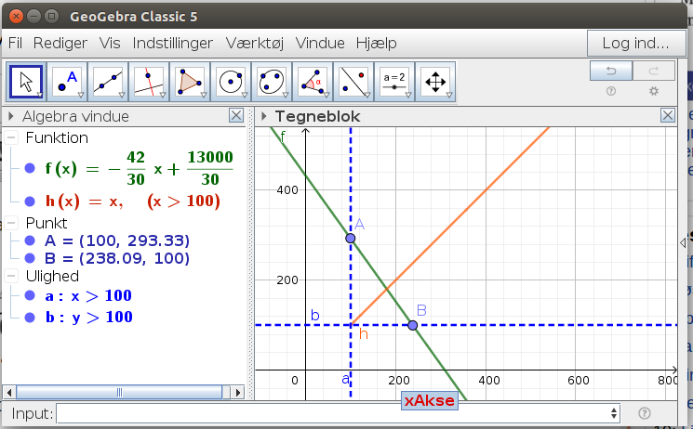Screen dimensions: 693x429
Task: Select the b: y > 100 entry
Action: 89,317
